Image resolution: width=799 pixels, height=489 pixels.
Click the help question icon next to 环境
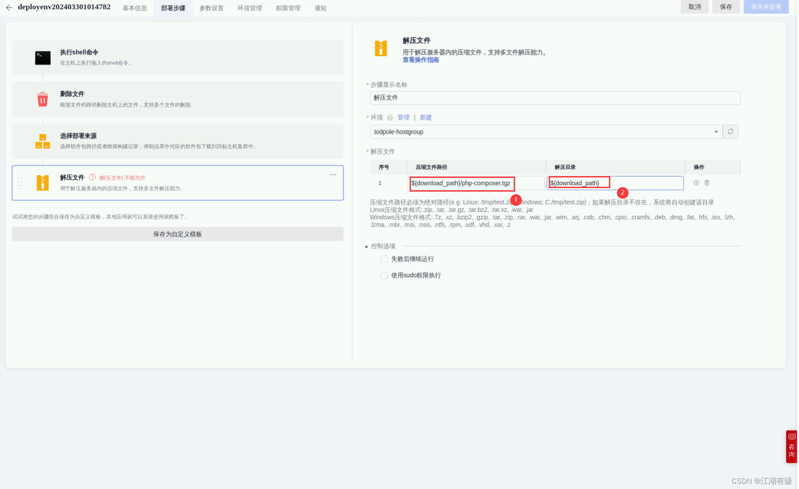coord(390,118)
